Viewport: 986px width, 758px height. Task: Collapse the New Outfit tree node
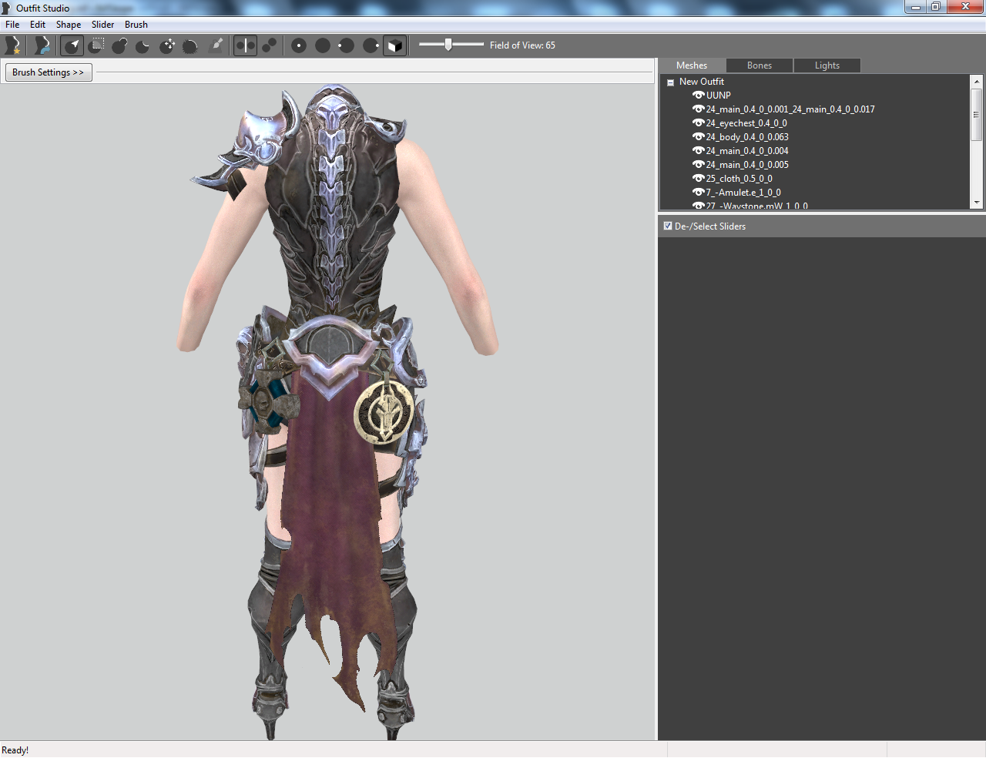[671, 82]
